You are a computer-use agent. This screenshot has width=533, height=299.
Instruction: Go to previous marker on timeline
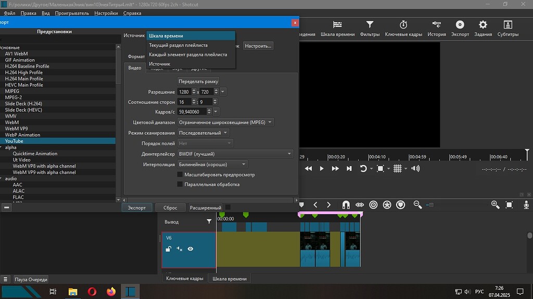(315, 205)
